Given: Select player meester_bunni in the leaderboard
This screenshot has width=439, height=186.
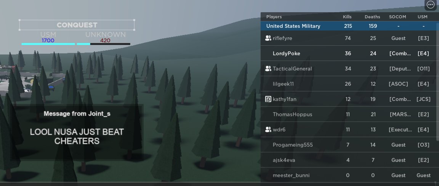Looking at the screenshot, I should pyautogui.click(x=348, y=175).
